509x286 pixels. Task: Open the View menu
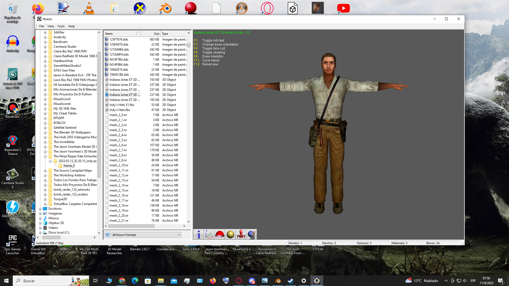click(51, 26)
